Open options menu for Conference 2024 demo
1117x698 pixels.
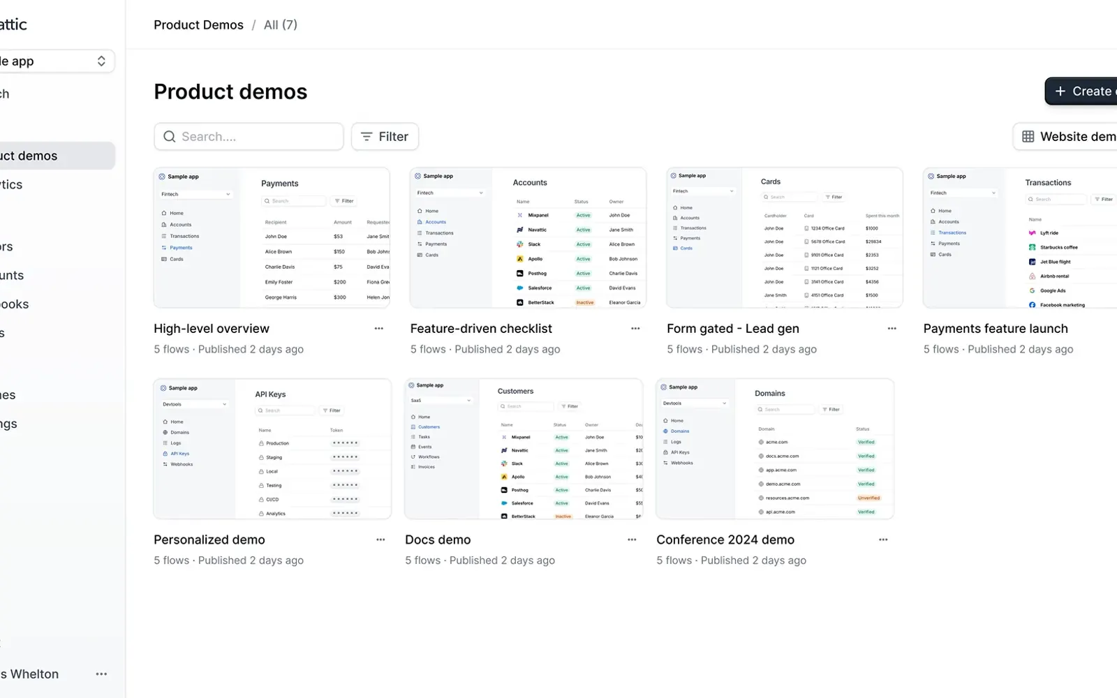click(x=883, y=540)
